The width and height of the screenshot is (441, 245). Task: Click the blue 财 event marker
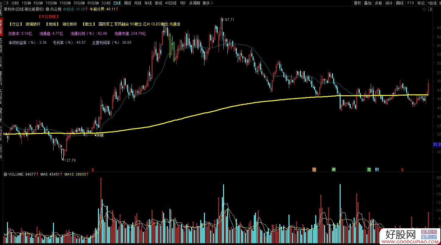377,170
